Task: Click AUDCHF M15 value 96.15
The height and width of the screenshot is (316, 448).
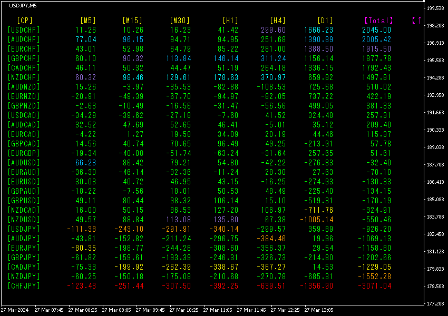Action: point(133,39)
